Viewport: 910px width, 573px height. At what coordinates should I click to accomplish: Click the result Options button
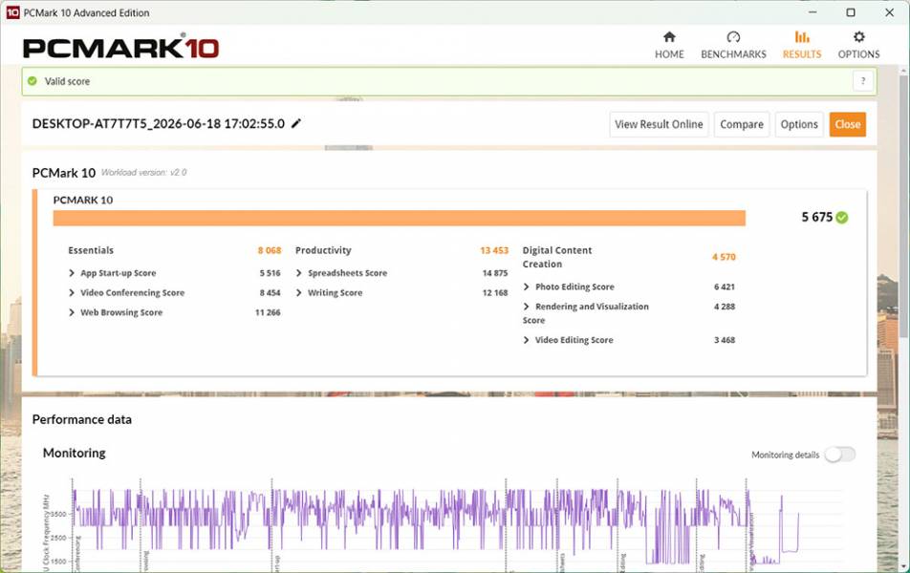(x=799, y=124)
